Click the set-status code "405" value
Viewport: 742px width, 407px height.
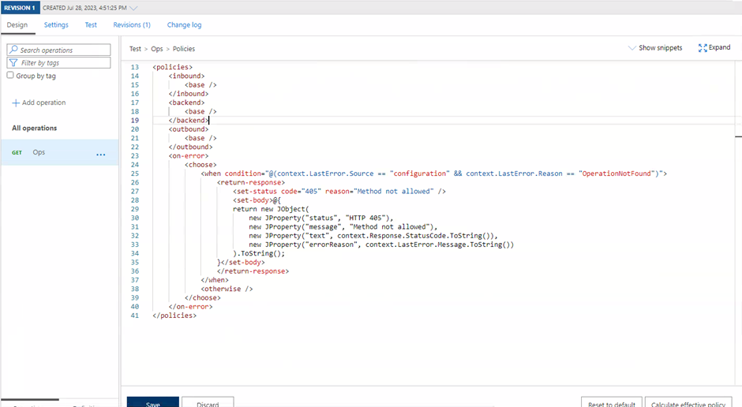pyautogui.click(x=311, y=192)
